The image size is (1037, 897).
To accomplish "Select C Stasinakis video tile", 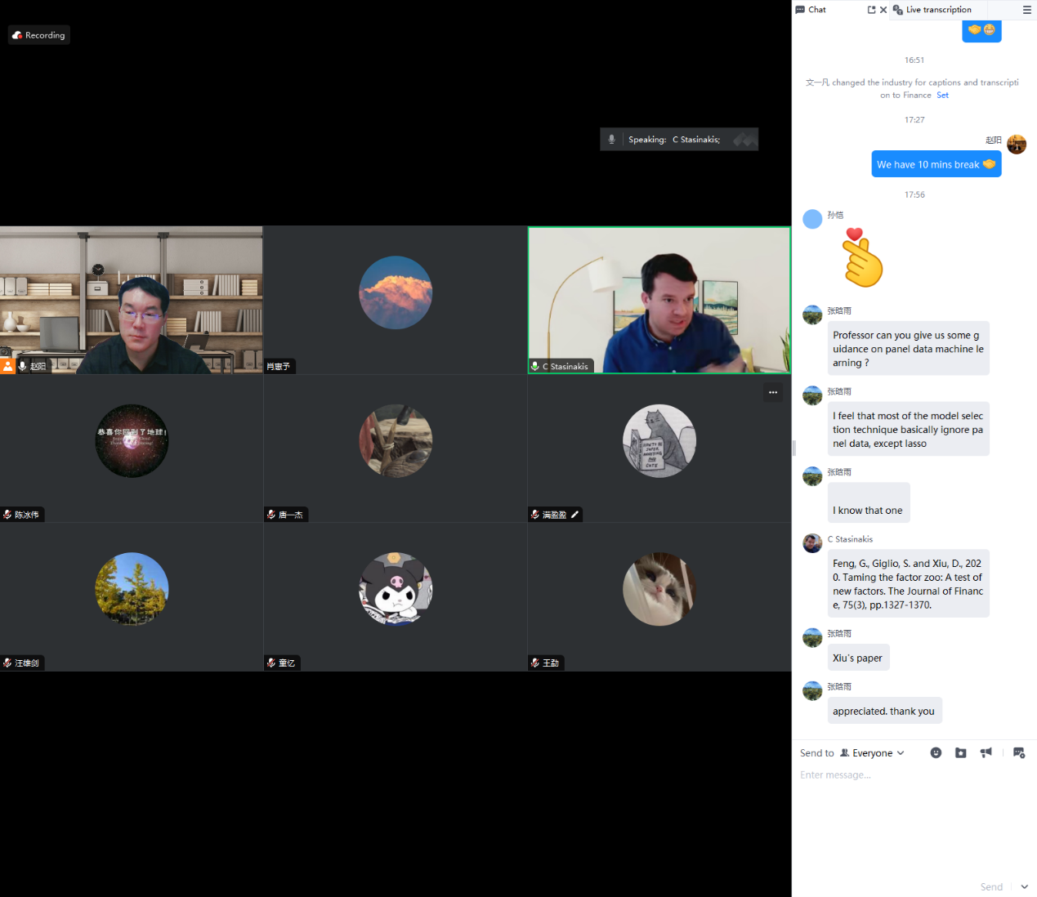I will 659,300.
